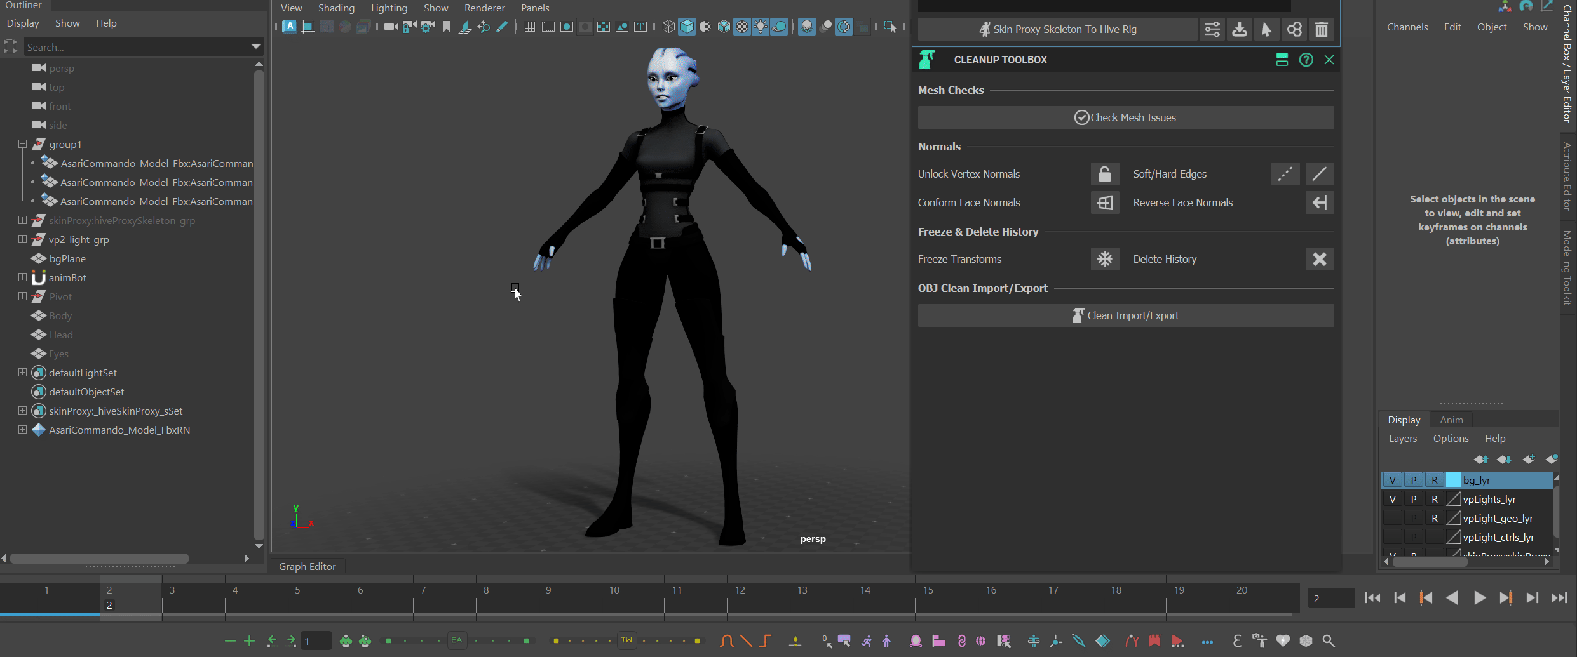This screenshot has width=1577, height=657.
Task: Click the wireframe cube shading icon
Action: point(668,27)
